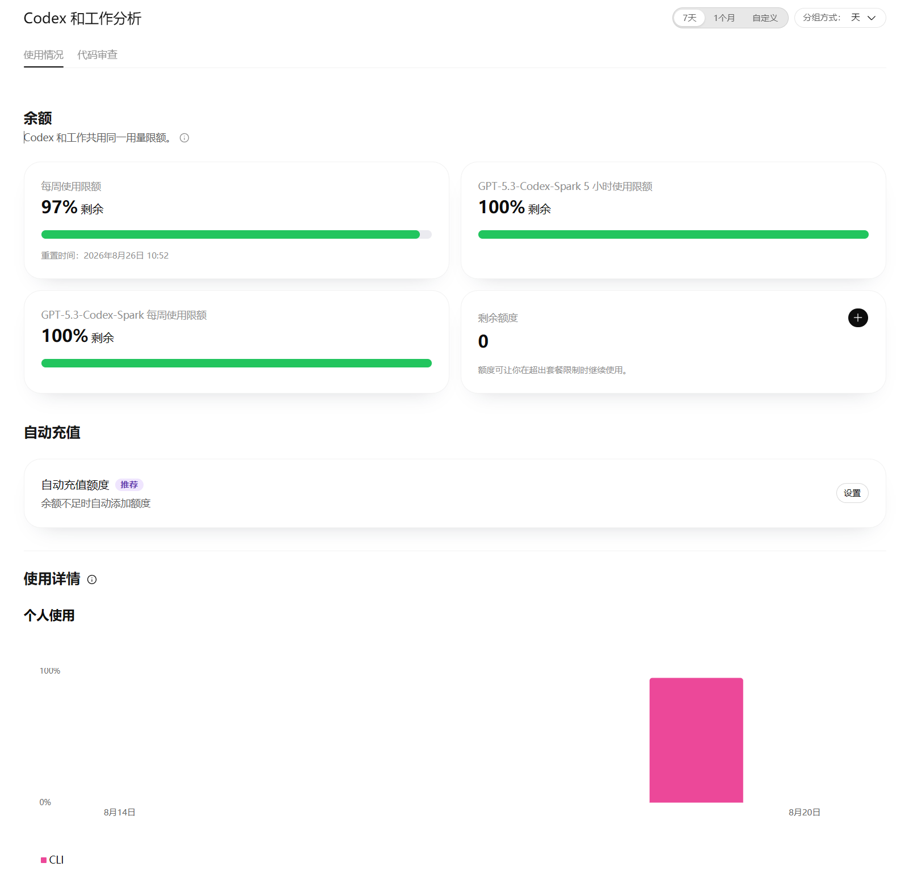Click the pink usage bar in chart
Image resolution: width=905 pixels, height=884 pixels.
696,740
